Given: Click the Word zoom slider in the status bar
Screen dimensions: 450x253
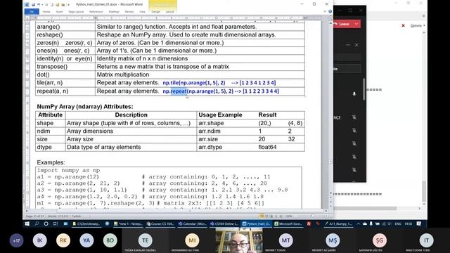Looking at the screenshot, I should (x=312, y=216).
